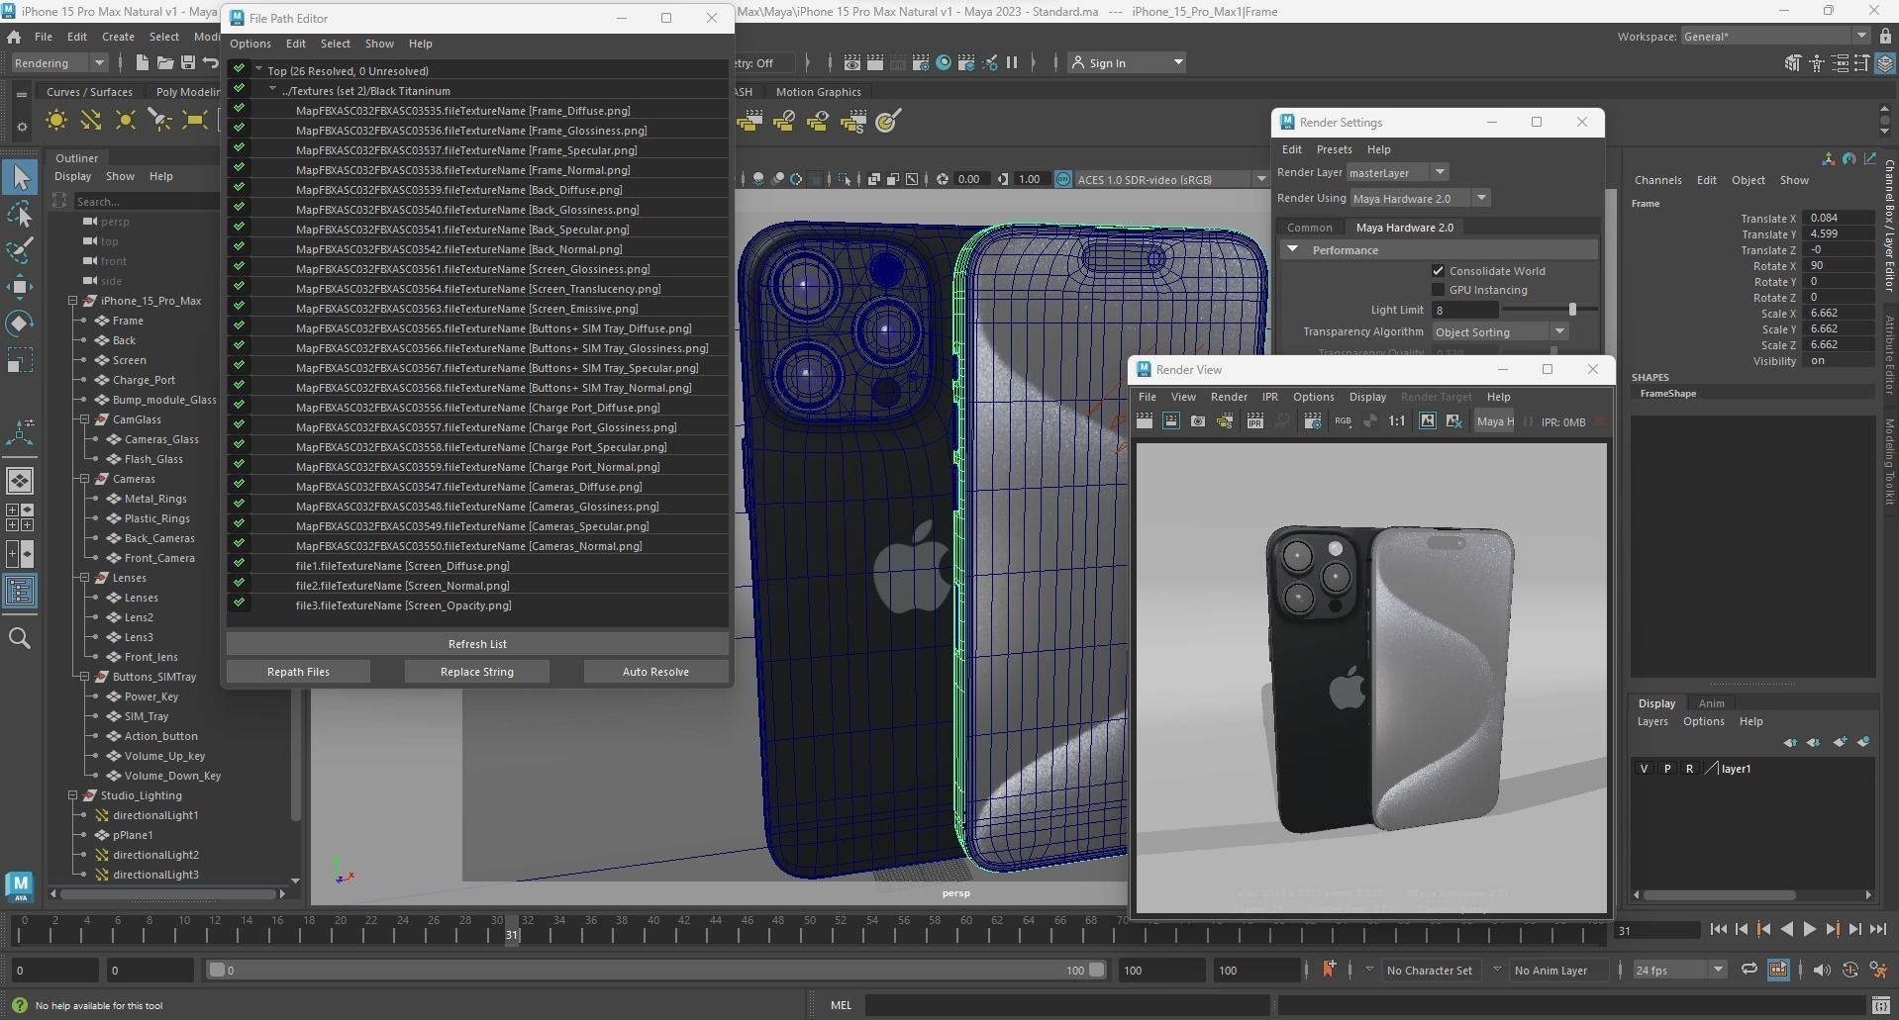Viewport: 1899px width, 1020px height.
Task: Click the RGB channels icon in Render View
Action: tap(1343, 421)
